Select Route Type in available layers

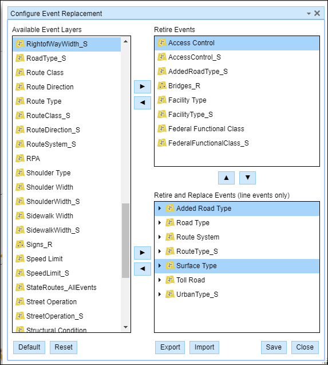click(67, 101)
